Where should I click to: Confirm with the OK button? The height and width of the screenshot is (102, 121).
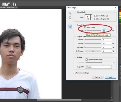coord(111,77)
